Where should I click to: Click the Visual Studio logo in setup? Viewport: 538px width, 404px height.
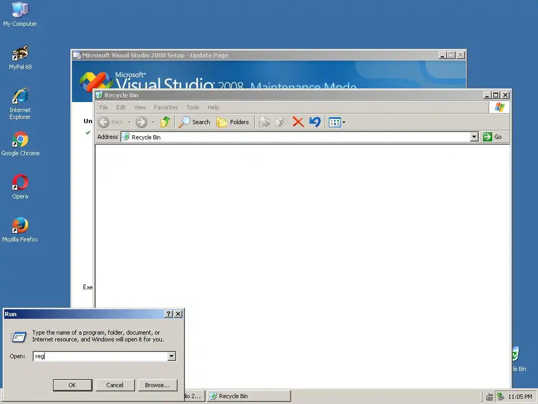96,81
